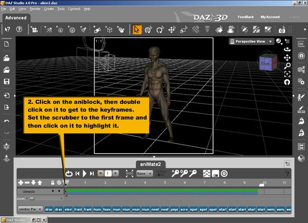The height and width of the screenshot is (223, 308).
Task: Create a new camera from toolbar
Action: [x=34, y=30]
